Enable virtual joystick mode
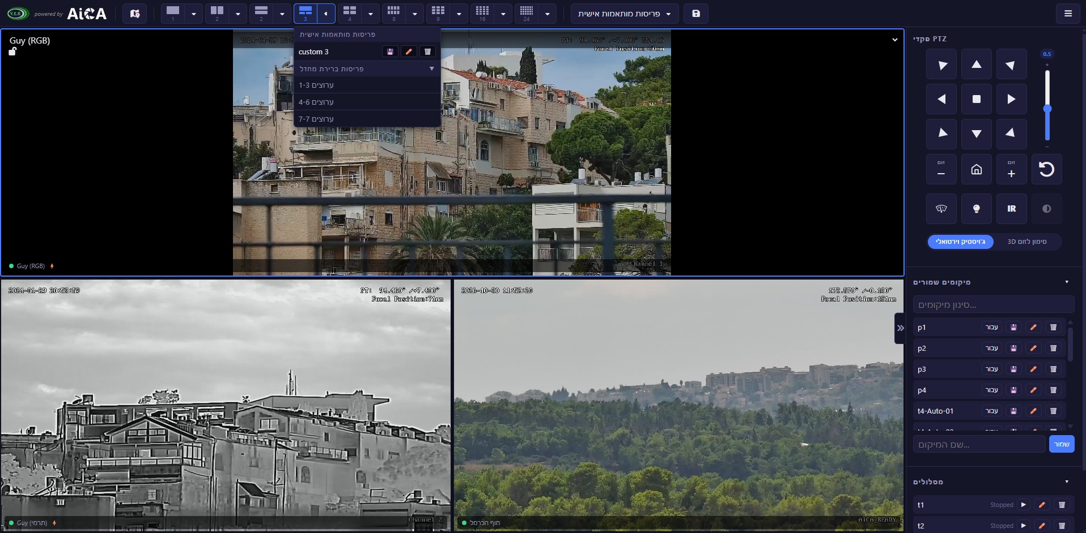The height and width of the screenshot is (533, 1086). pyautogui.click(x=960, y=242)
